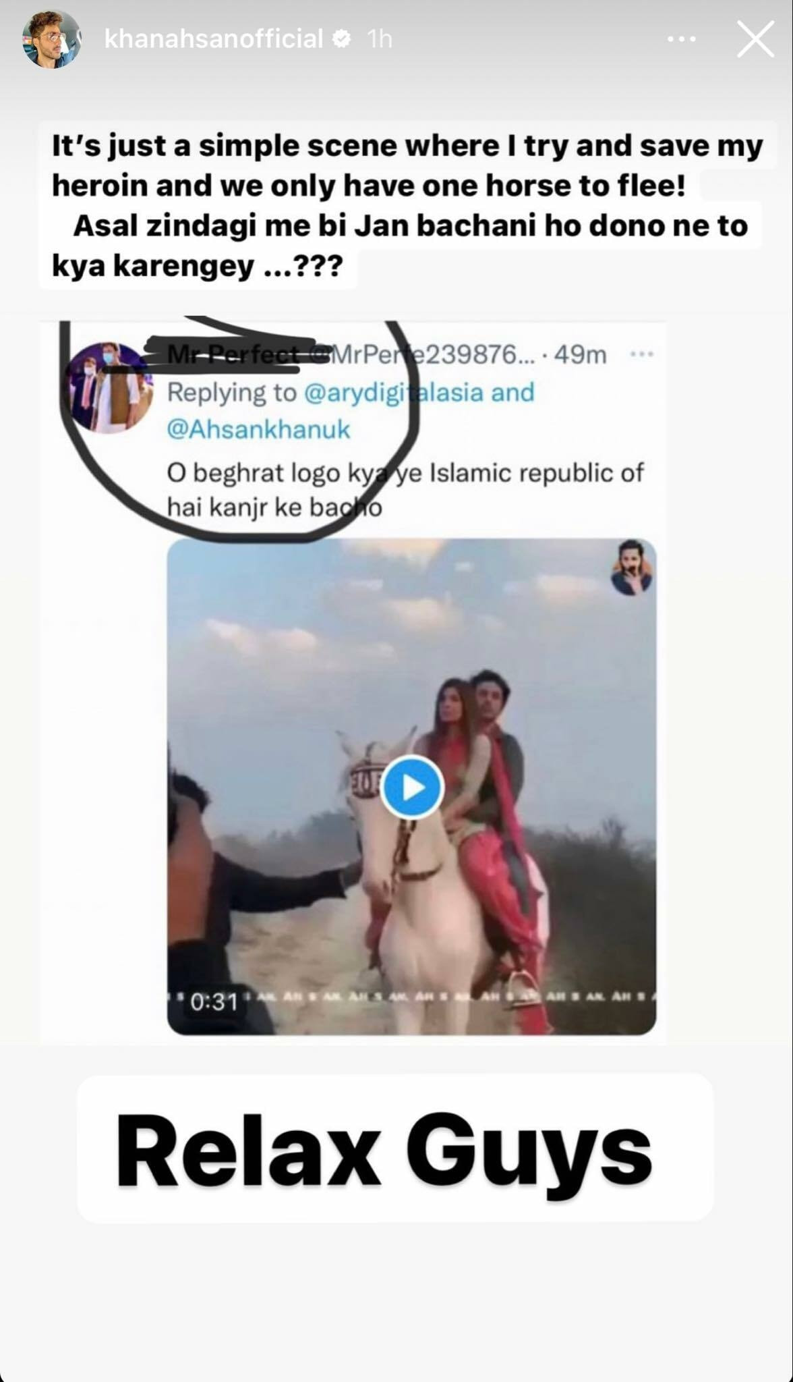This screenshot has height=1382, width=793.
Task: Tap the khanahsanofficial username
Action: coord(214,39)
